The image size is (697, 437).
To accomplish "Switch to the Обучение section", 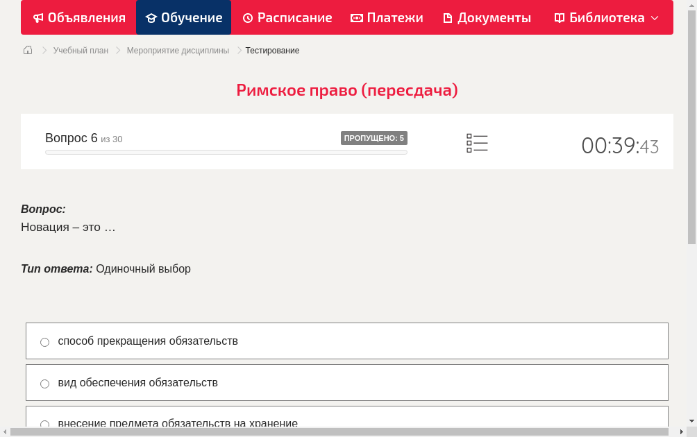I will pyautogui.click(x=183, y=17).
